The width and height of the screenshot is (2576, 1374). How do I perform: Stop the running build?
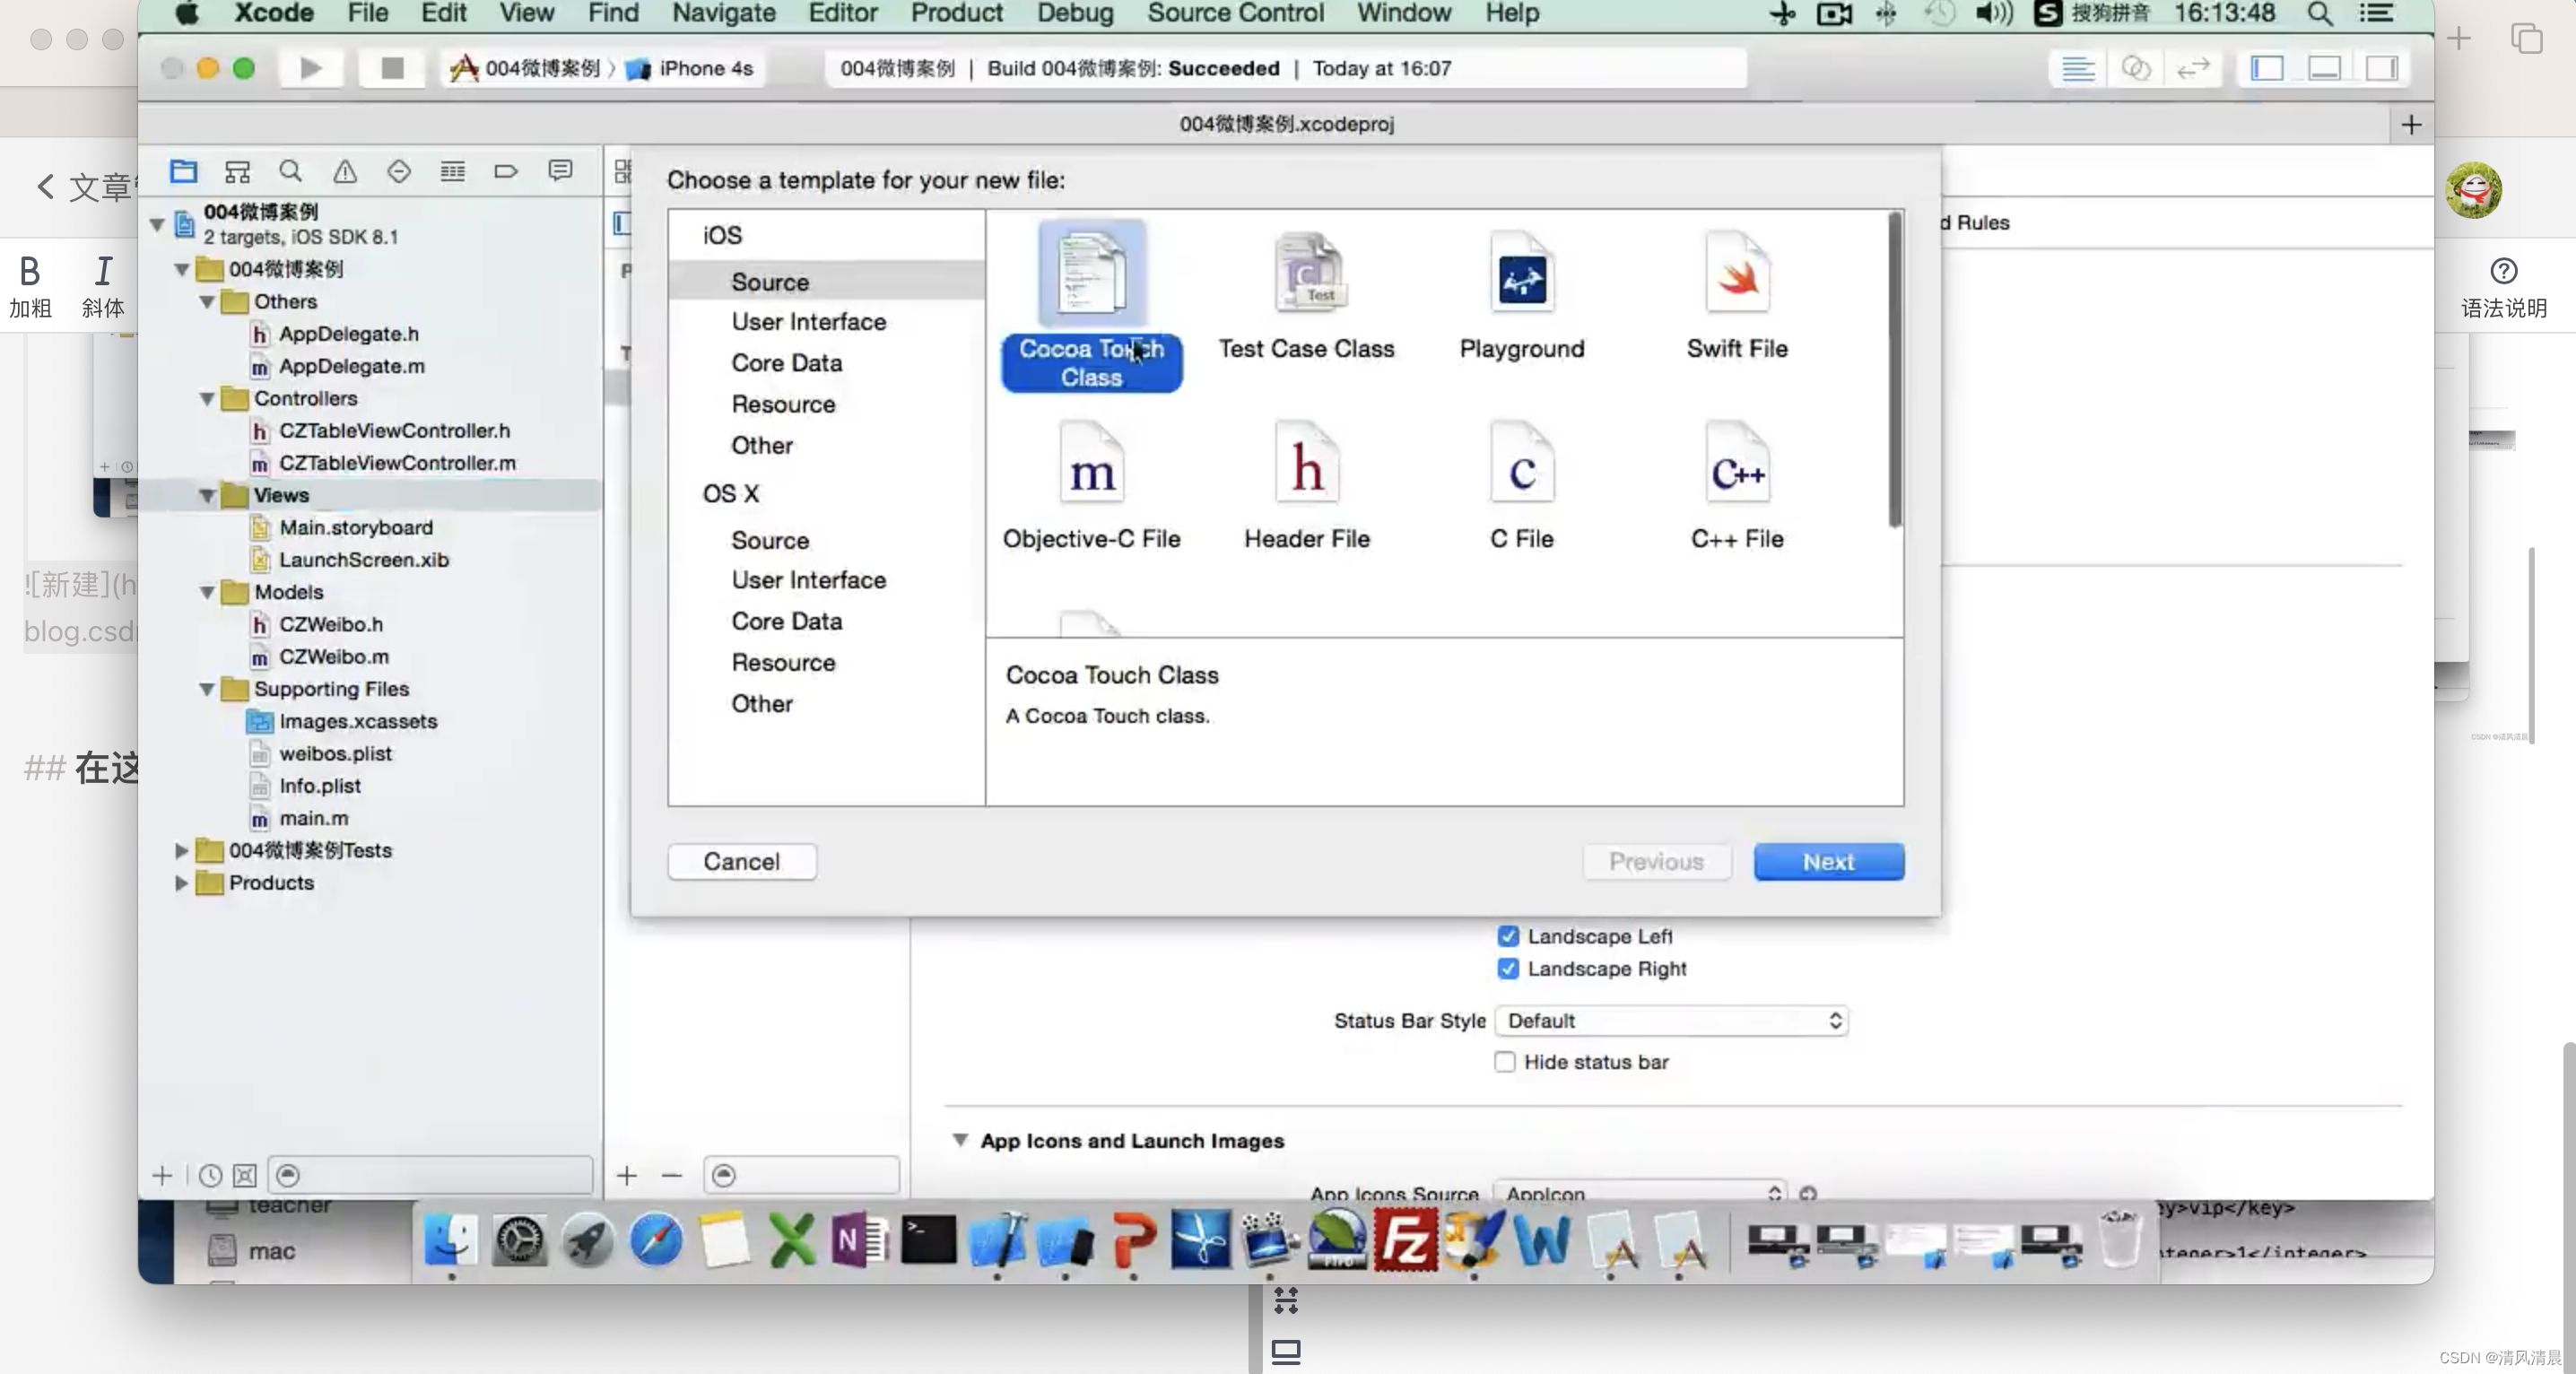click(x=392, y=68)
